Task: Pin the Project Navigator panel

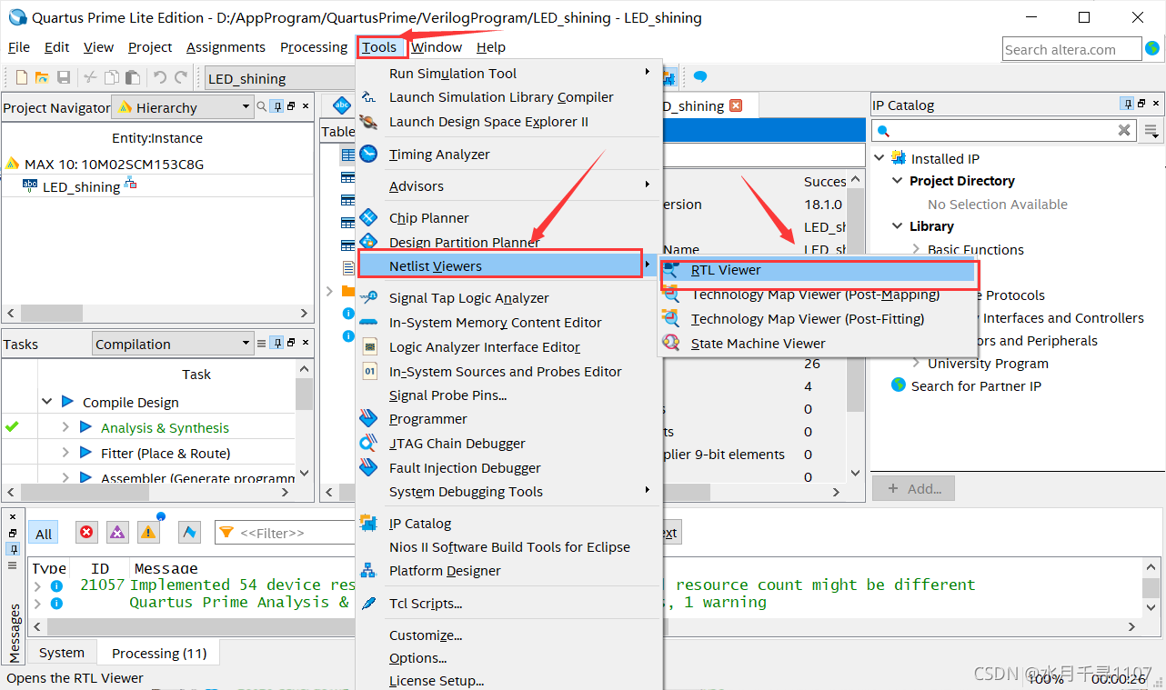Action: coord(277,106)
